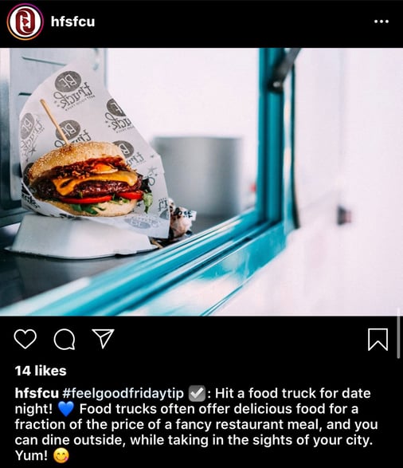Image resolution: width=403 pixels, height=468 pixels.
Task: Open comments via the speech bubble icon
Action: tap(64, 340)
